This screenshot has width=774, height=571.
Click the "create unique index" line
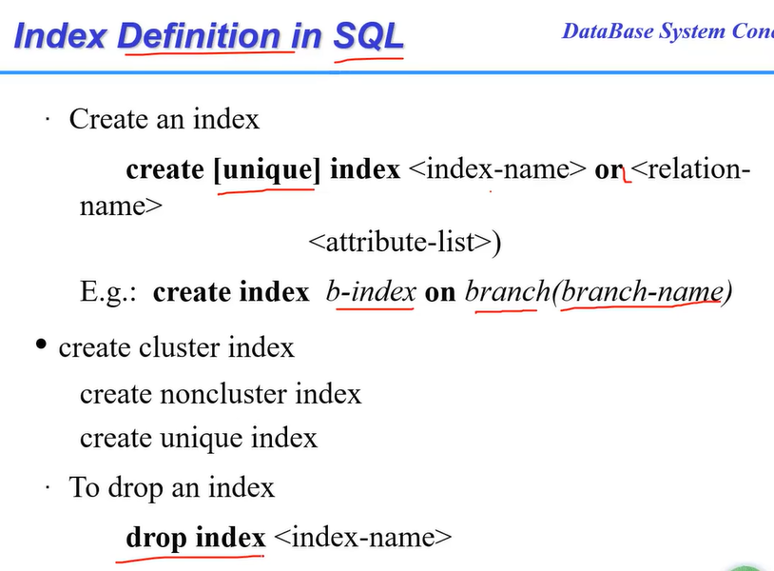tap(198, 438)
